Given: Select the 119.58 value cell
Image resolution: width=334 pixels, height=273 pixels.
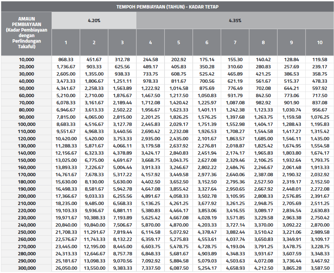Looking at the screenshot, I should (319, 59).
